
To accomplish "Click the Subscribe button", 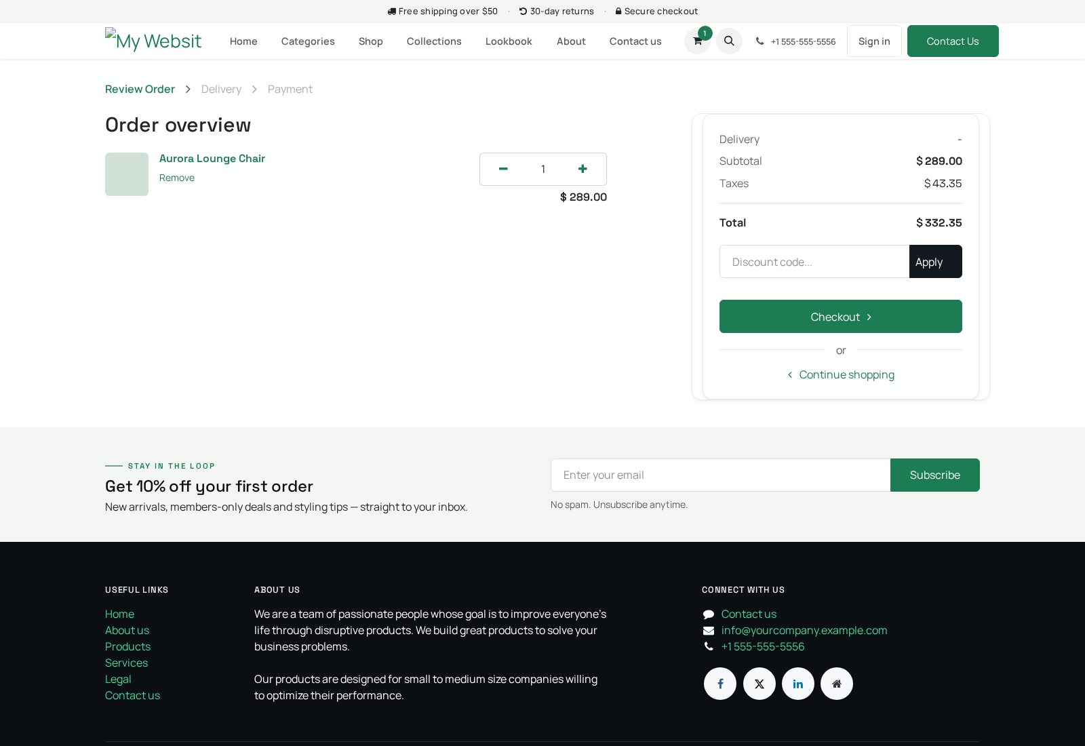I will coord(935,475).
